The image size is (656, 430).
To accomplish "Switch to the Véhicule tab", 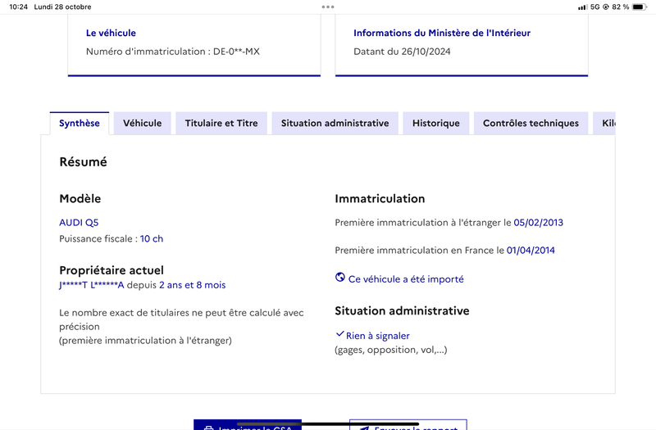I will coord(142,124).
